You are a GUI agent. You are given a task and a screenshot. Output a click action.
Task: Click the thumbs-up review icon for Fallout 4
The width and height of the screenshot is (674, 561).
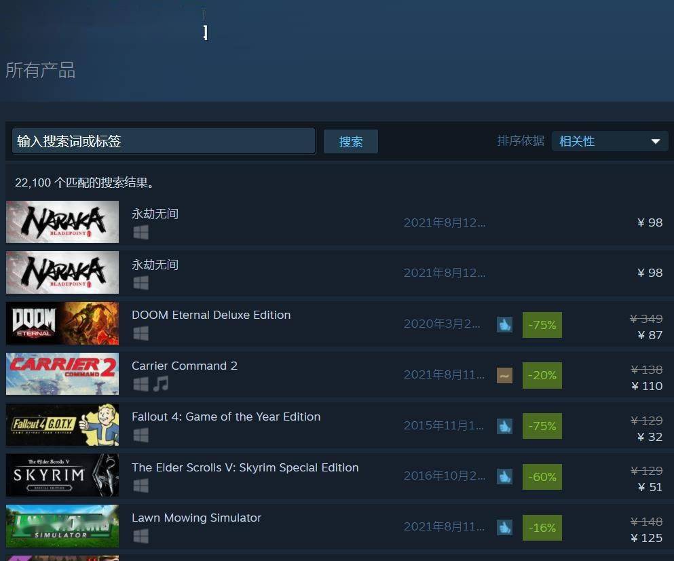pyautogui.click(x=504, y=426)
